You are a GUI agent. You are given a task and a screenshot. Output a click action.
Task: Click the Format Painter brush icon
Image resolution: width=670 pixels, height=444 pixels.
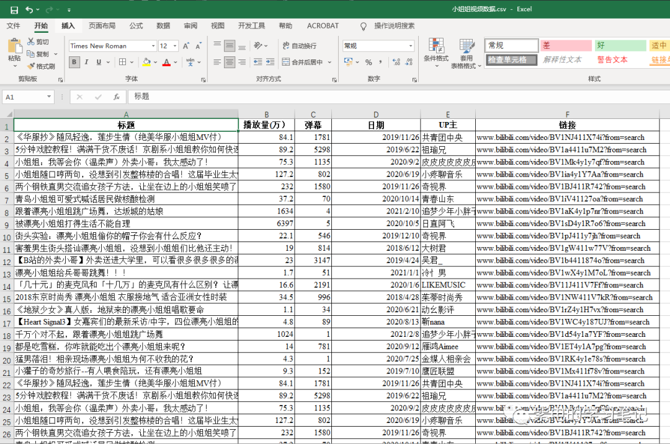point(31,66)
